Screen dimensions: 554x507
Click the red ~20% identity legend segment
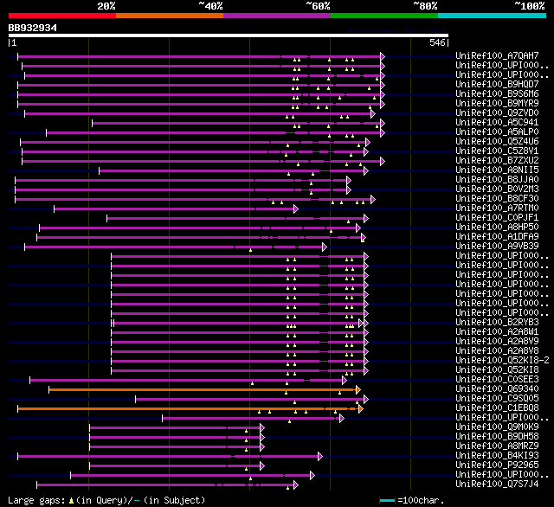click(x=62, y=16)
